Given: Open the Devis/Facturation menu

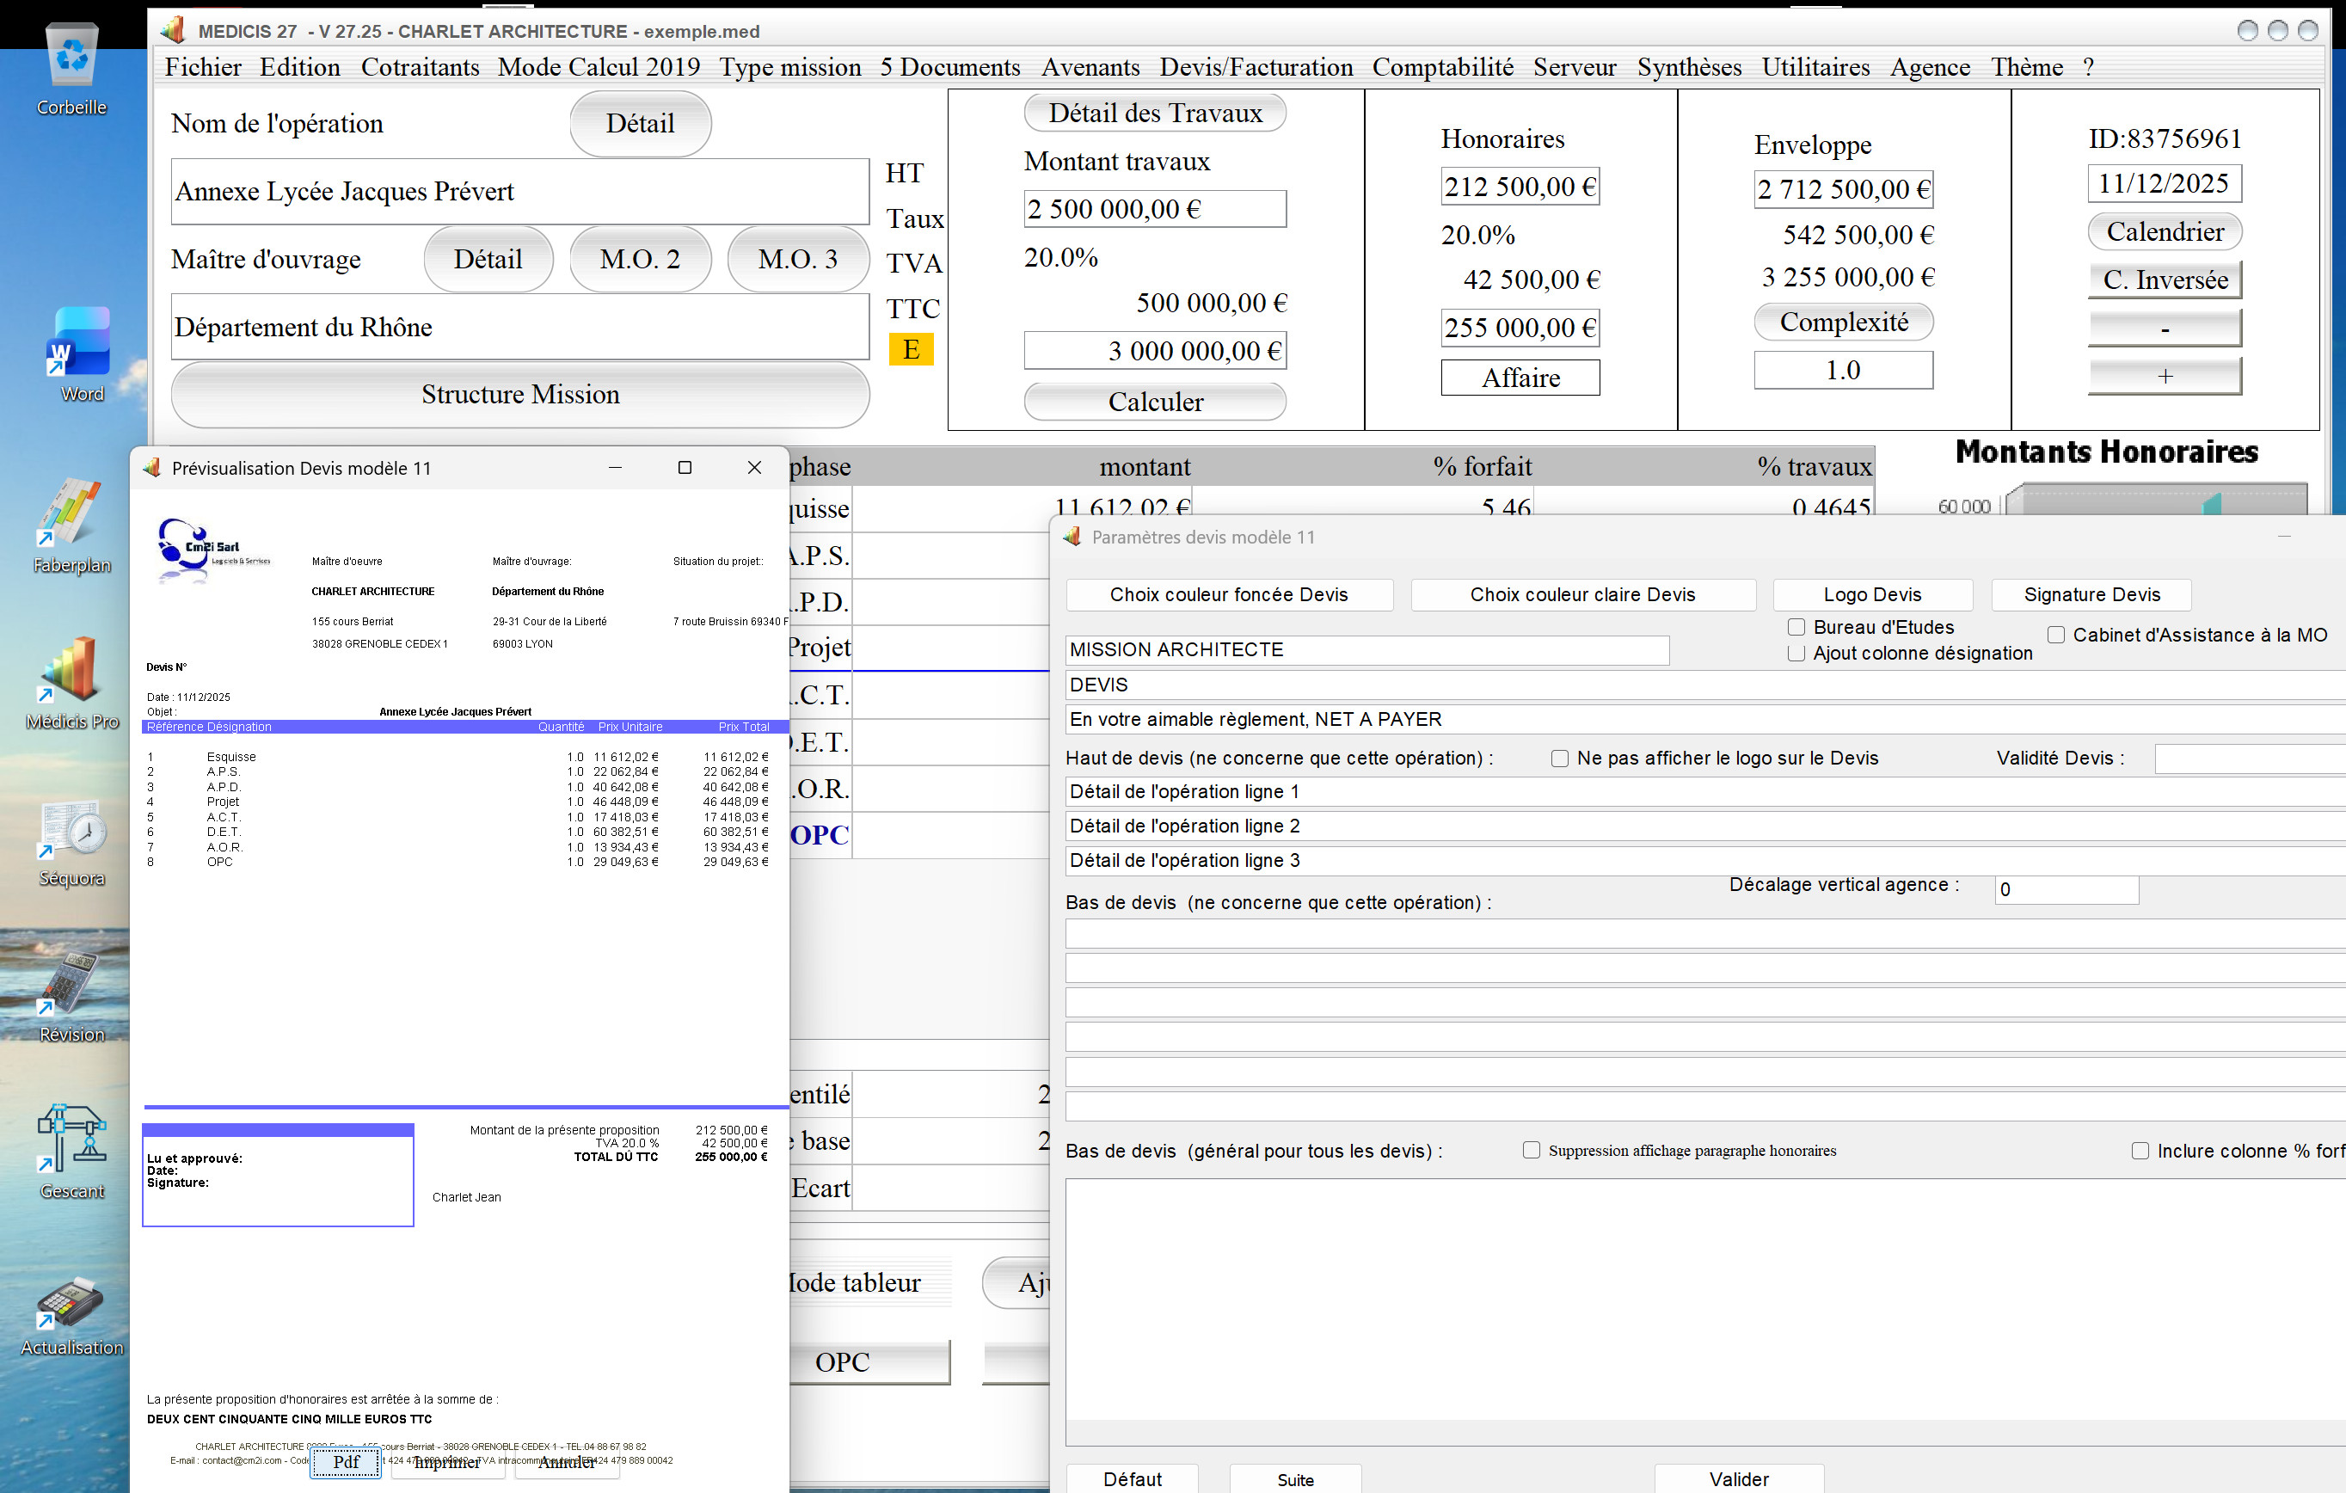Looking at the screenshot, I should (1256, 67).
